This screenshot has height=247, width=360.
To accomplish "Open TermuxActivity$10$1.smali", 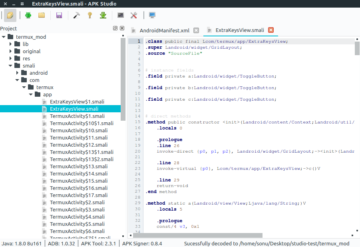I will 82,123.
